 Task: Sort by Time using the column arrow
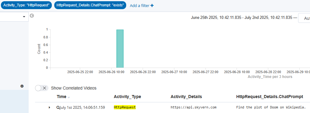[69, 97]
